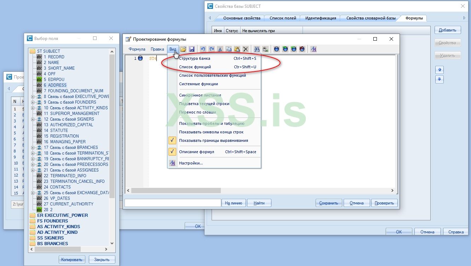This screenshot has height=266, width=471.
Task: Click the abc icon beside RECORD
Action: pyautogui.click(x=39, y=57)
